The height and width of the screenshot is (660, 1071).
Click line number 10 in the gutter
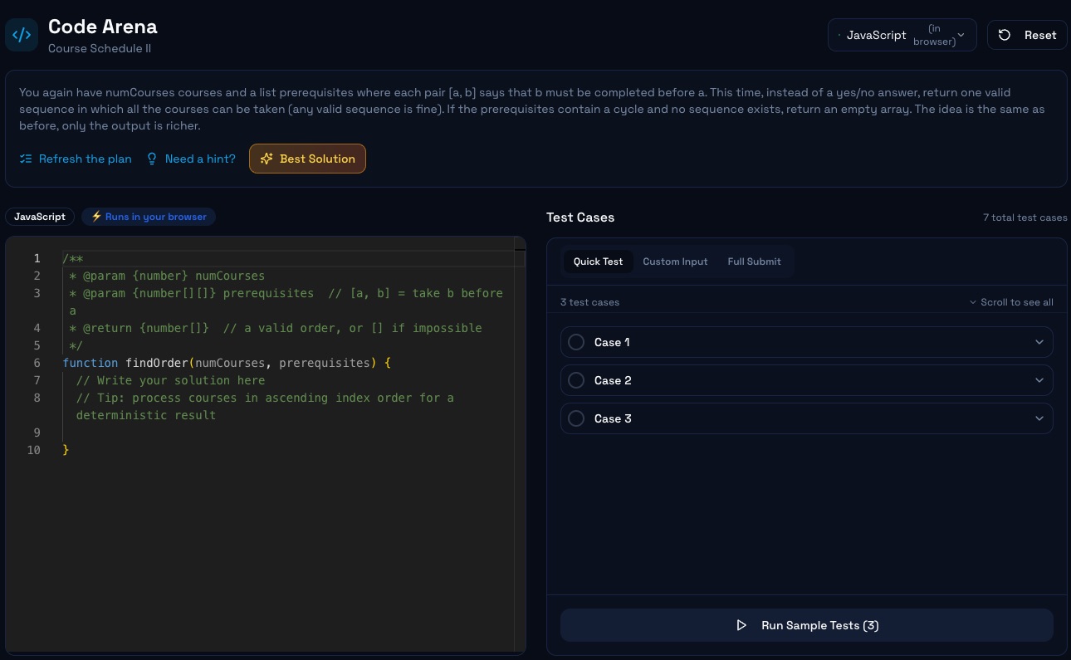pyautogui.click(x=33, y=450)
